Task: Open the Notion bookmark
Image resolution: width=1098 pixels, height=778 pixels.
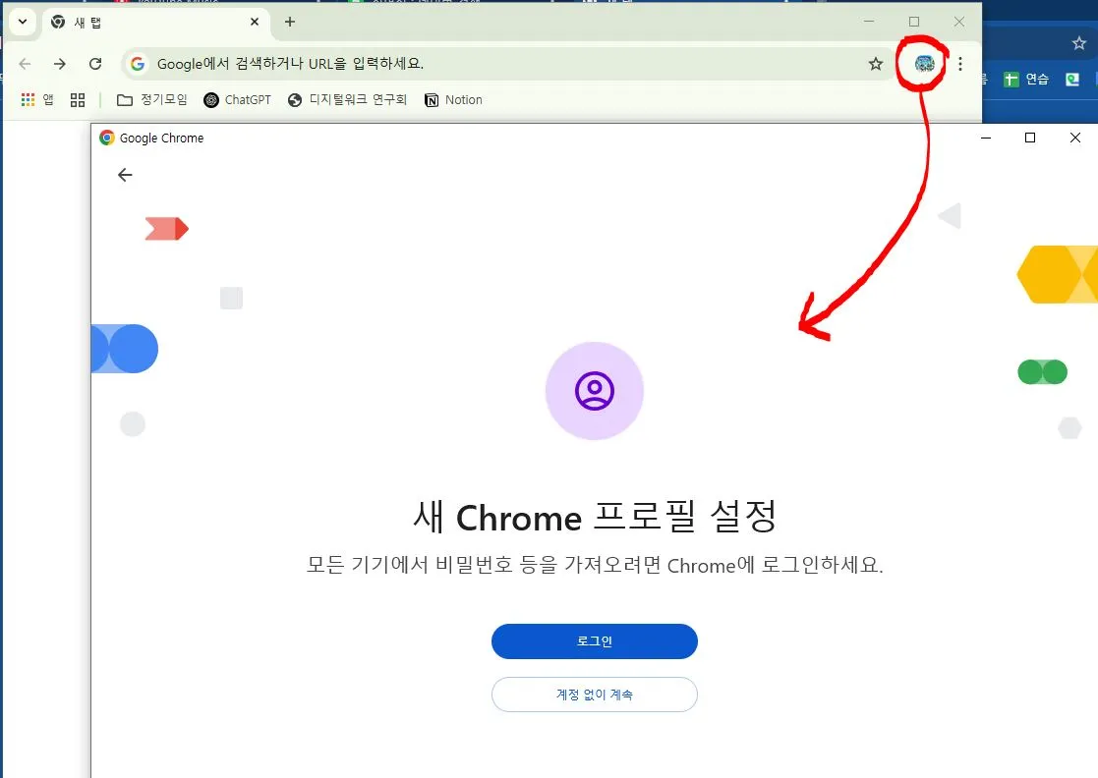Action: point(454,100)
